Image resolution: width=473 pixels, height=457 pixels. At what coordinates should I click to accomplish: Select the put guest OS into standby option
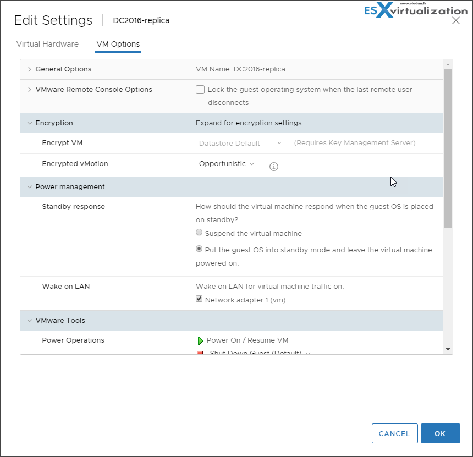pyautogui.click(x=199, y=249)
